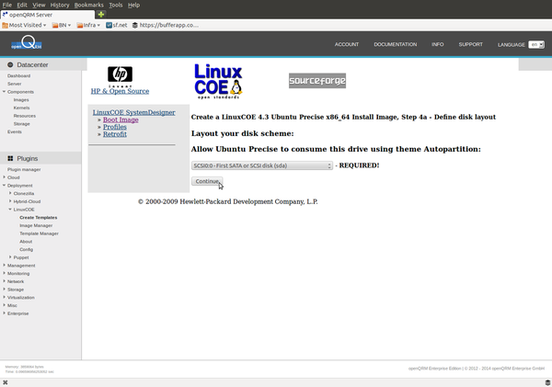The width and height of the screenshot is (552, 387).
Task: Follow the Retrofit link
Action: pyautogui.click(x=115, y=134)
